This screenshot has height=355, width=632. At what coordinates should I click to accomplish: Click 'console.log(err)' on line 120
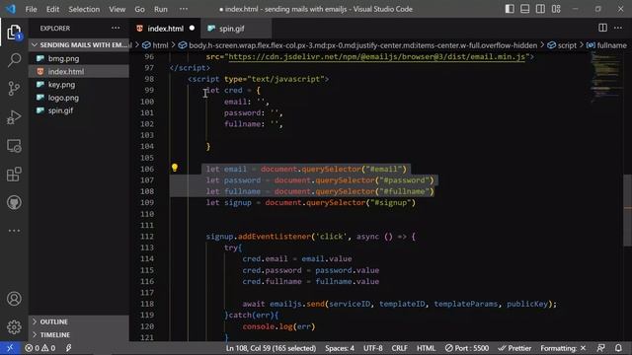click(278, 326)
